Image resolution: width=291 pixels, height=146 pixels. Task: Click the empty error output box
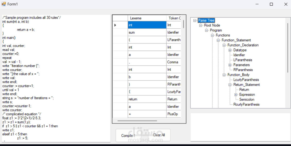point(241,127)
